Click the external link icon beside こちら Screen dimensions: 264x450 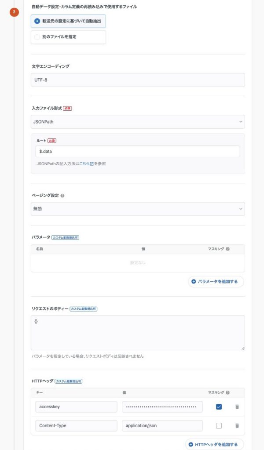click(92, 163)
